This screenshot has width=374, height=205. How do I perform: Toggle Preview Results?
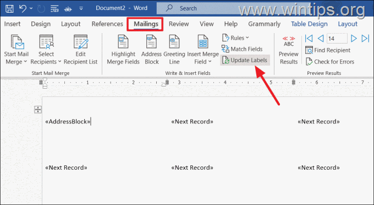point(289,50)
